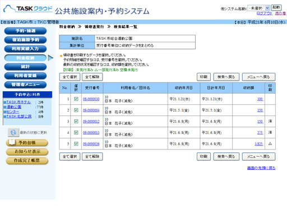This screenshot has height=215, width=287.
Task: Click the 受付番号 column header
Action: [x=92, y=88]
